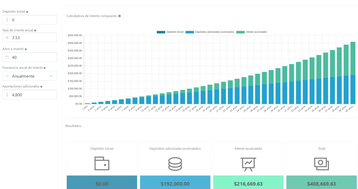358x189 pixels.
Task: Click the chevron arrow in frequency selector
Action: [52, 76]
